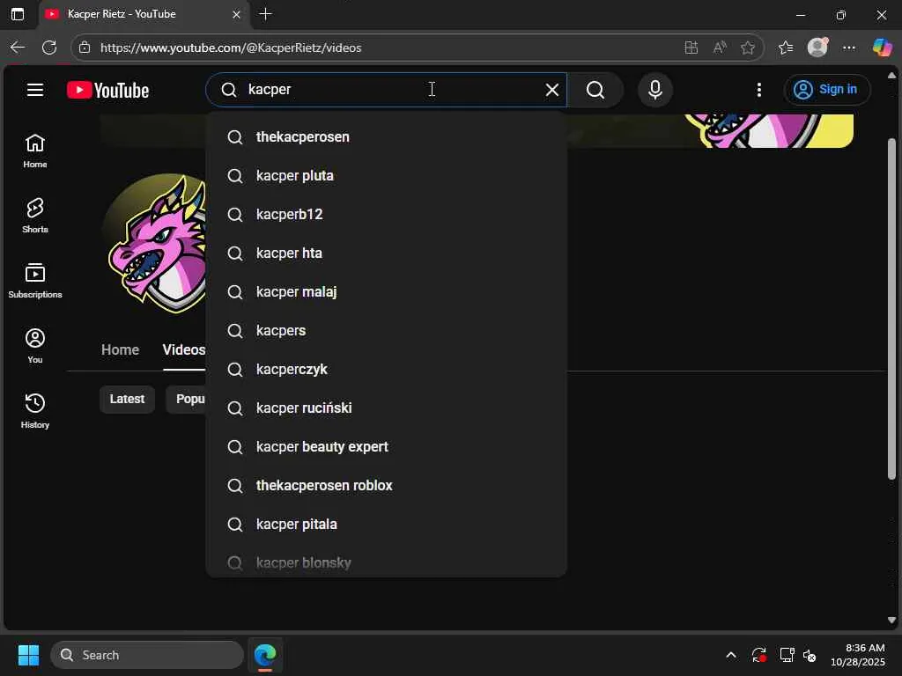
Task: Open the Edge profile avatar
Action: click(x=817, y=48)
